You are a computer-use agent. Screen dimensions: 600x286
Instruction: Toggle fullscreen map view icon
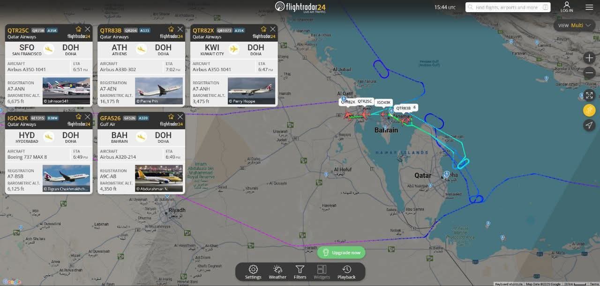coord(589,95)
